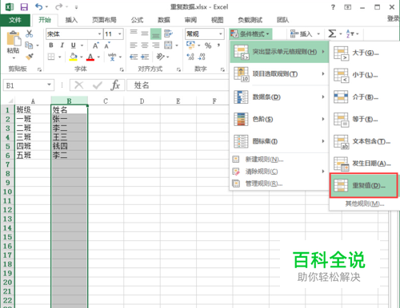The height and width of the screenshot is (308, 400).
Task: Toggle Underline formatting
Action: [74, 45]
